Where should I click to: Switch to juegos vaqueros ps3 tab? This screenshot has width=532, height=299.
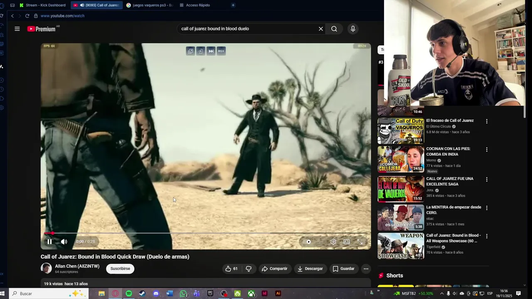pos(149,5)
